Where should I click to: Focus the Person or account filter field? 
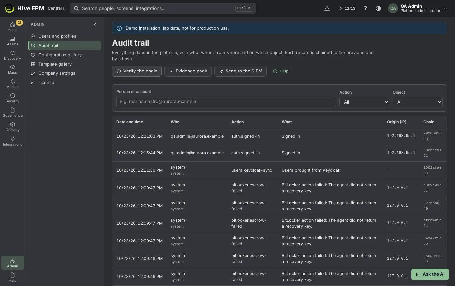pyautogui.click(x=226, y=102)
